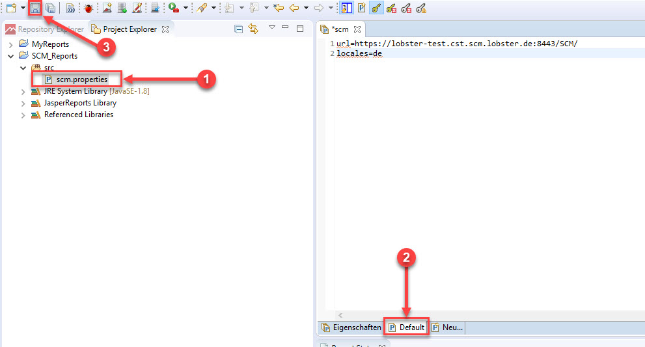Click the Save icon in the toolbar
This screenshot has width=645, height=347.
35,8
